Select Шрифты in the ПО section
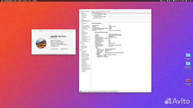This screenshot has width=193, height=108. coord(83,71)
